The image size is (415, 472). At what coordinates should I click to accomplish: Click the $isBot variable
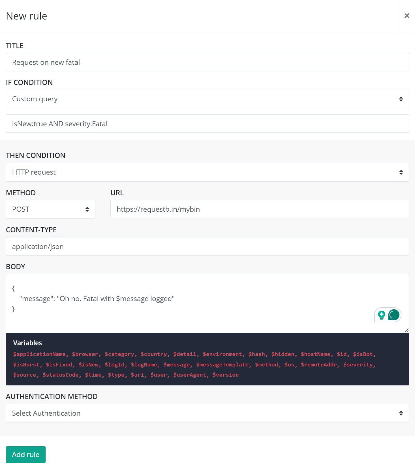point(363,354)
